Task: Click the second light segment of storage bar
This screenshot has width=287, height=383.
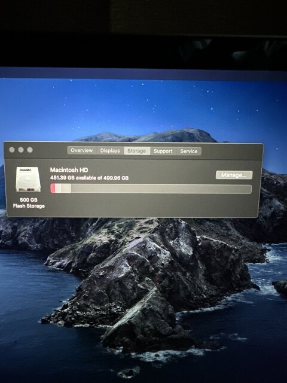Action: click(58, 189)
